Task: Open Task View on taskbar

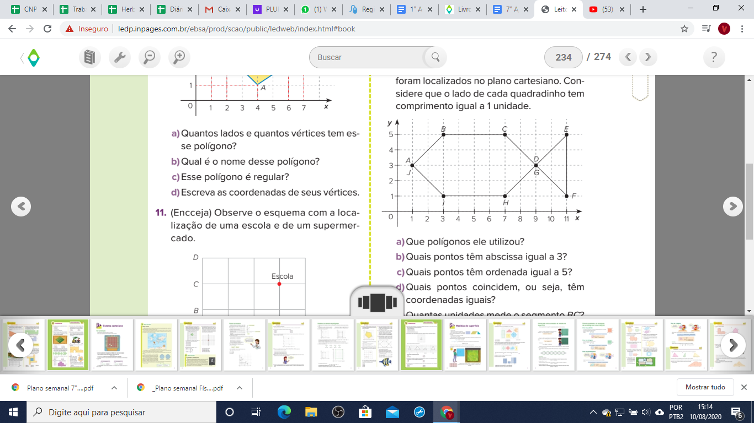Action: pyautogui.click(x=256, y=412)
